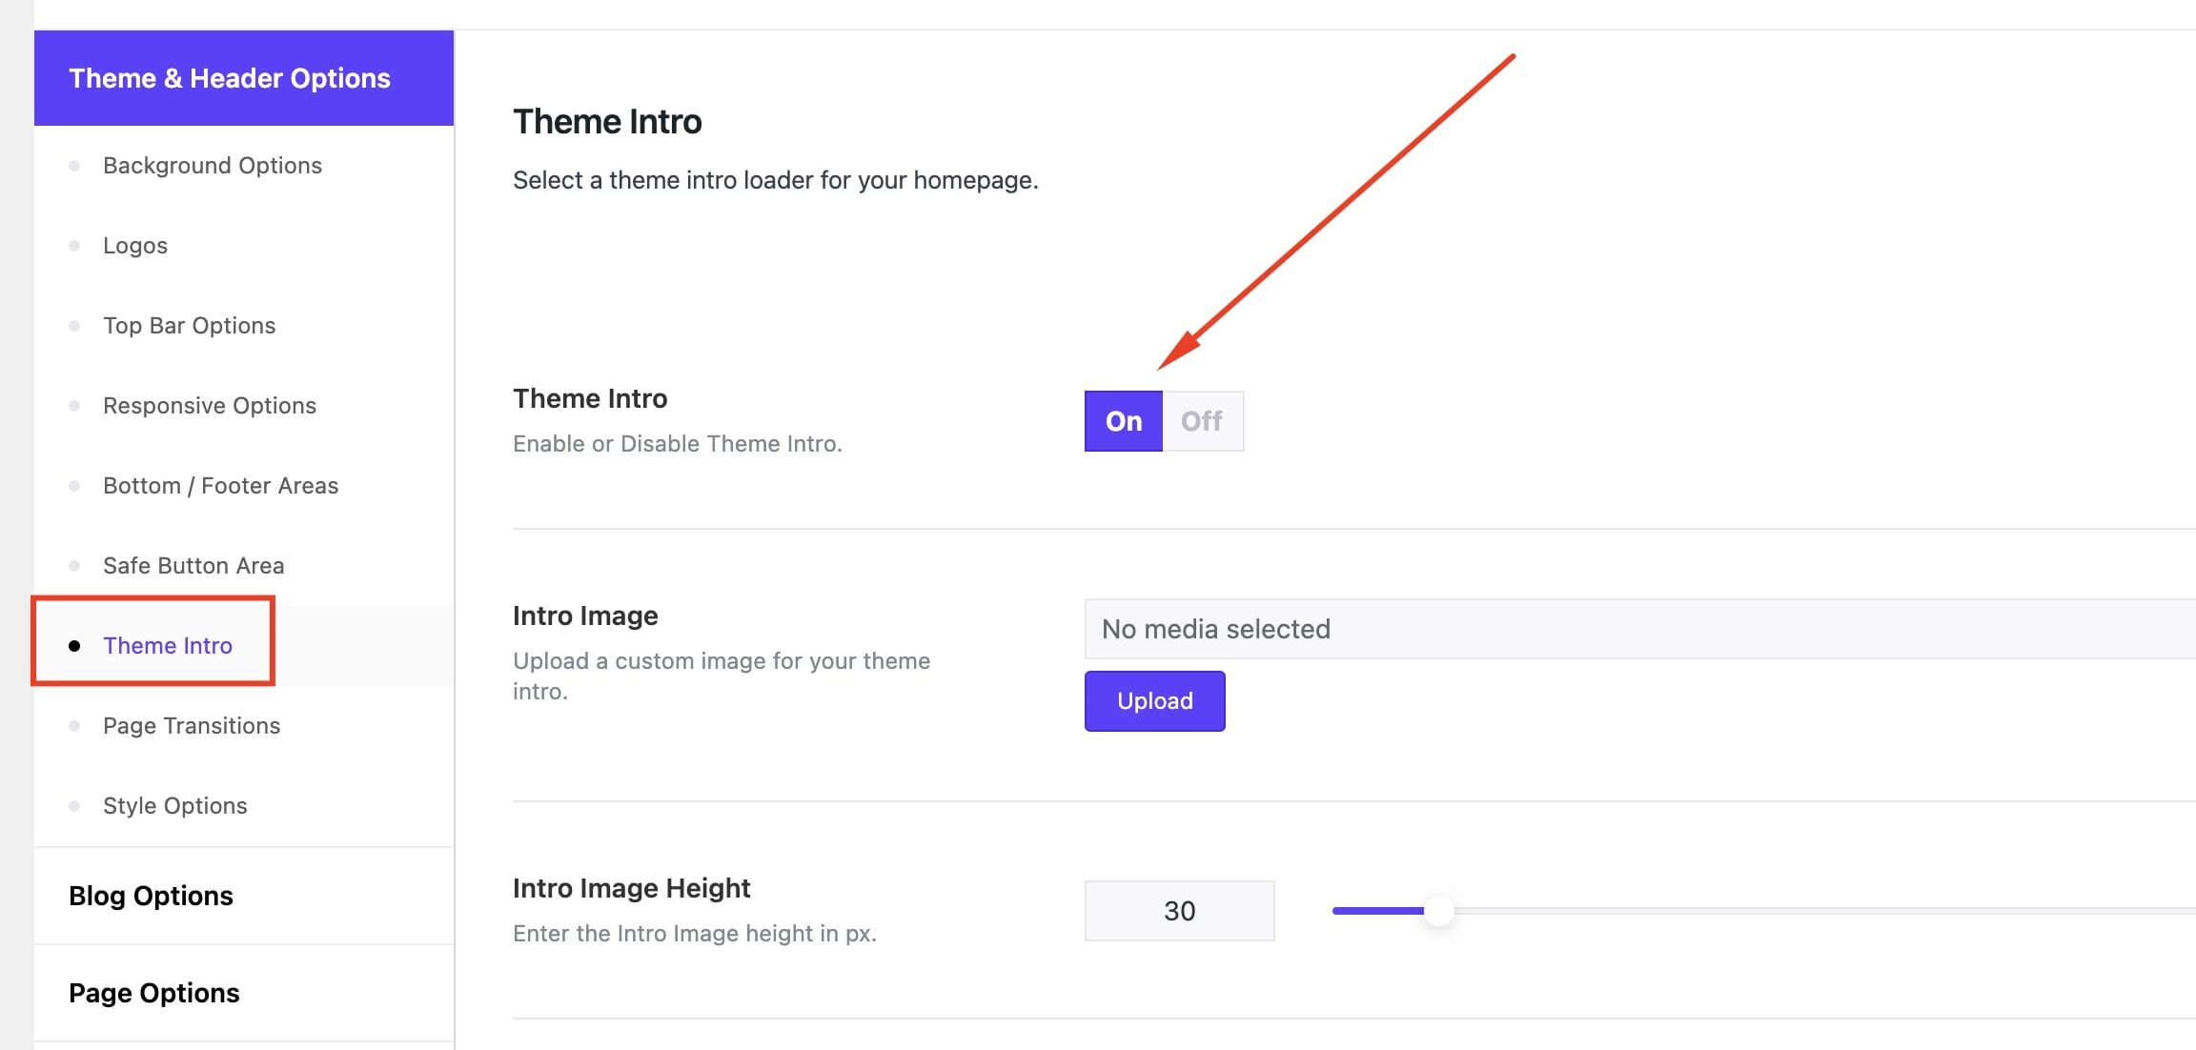Click the Theme Intro page heading

click(607, 122)
